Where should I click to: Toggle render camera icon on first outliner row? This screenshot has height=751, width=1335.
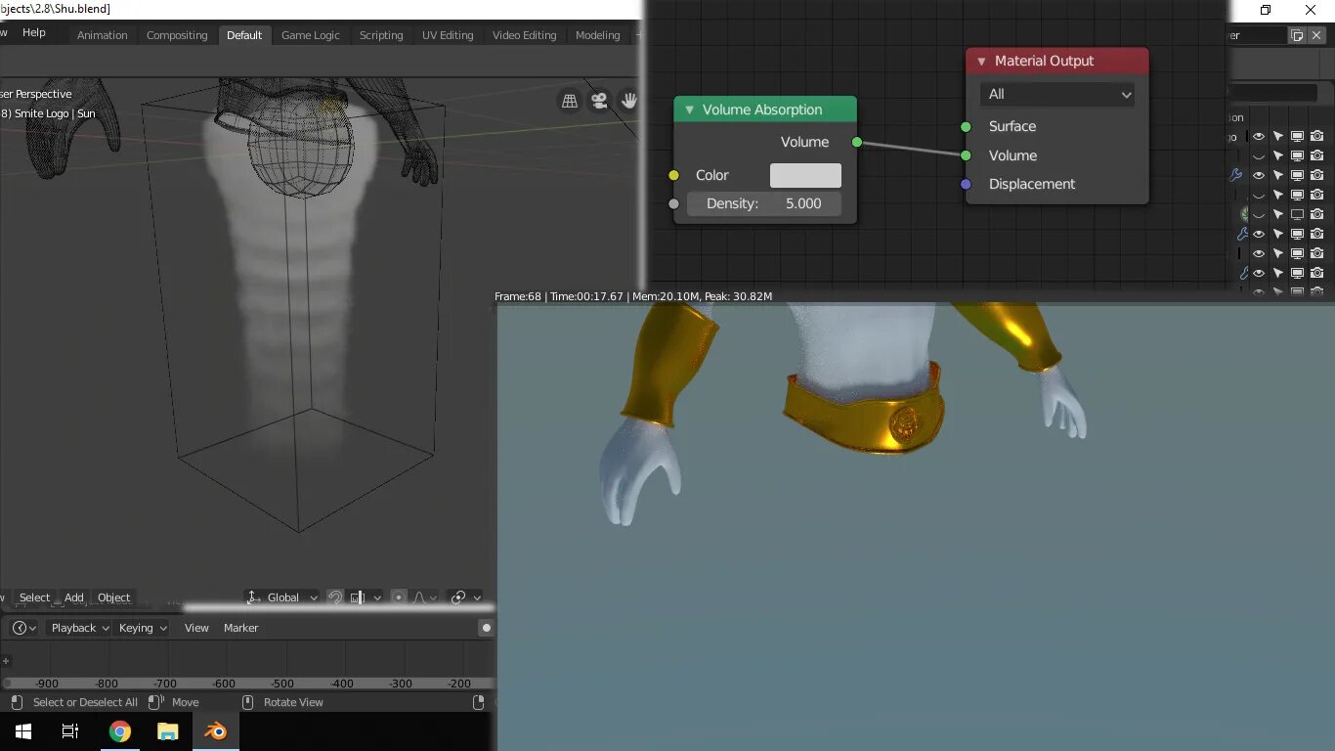tap(1317, 137)
